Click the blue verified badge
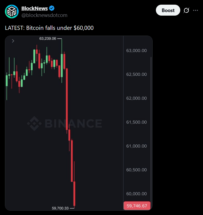Screen dimensions: 203x215 click(52, 8)
